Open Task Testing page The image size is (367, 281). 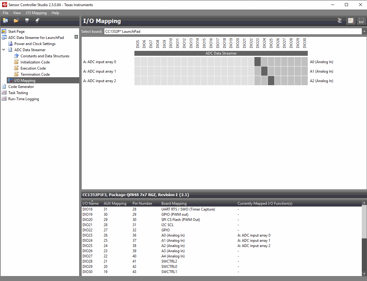tap(18, 93)
